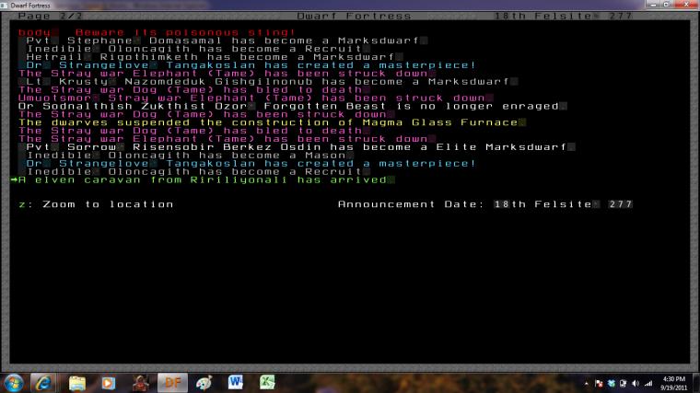The image size is (700, 393).
Task: Minimize the Dwarf Fortress window
Action: (x=654, y=5)
